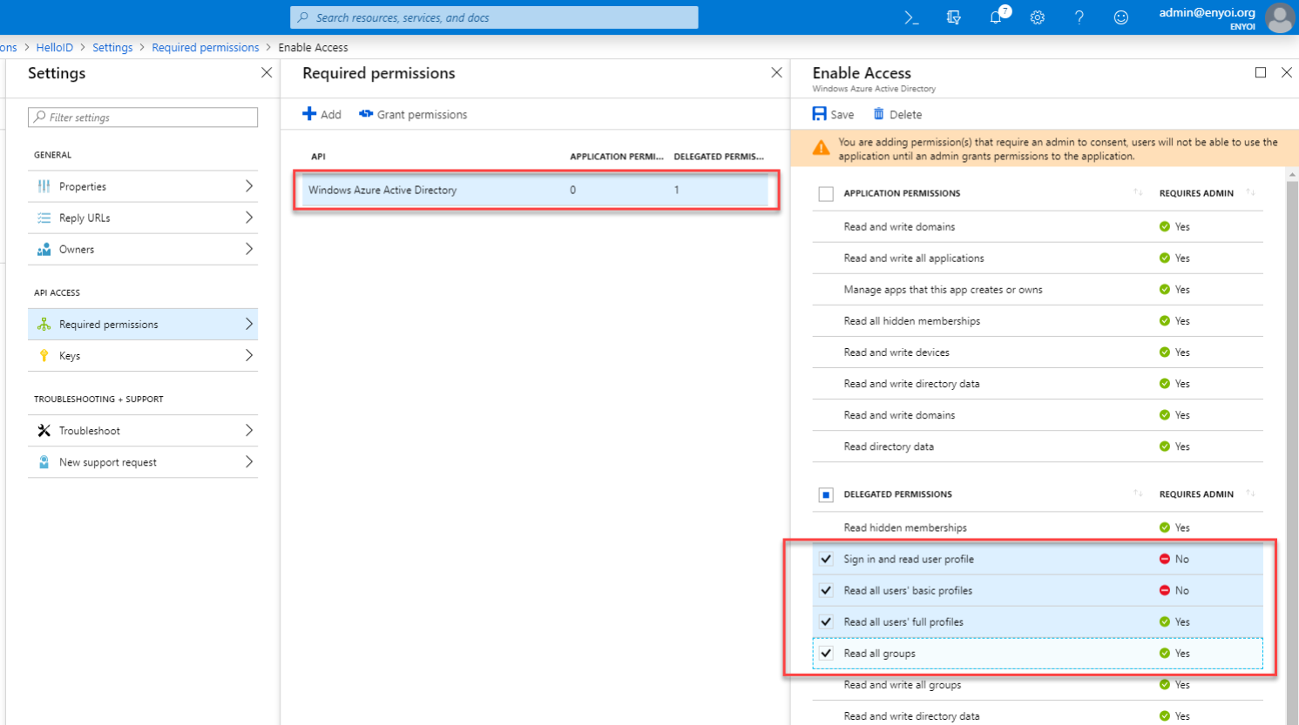The image size is (1299, 725).
Task: Click Grant permissions button text
Action: coord(422,115)
